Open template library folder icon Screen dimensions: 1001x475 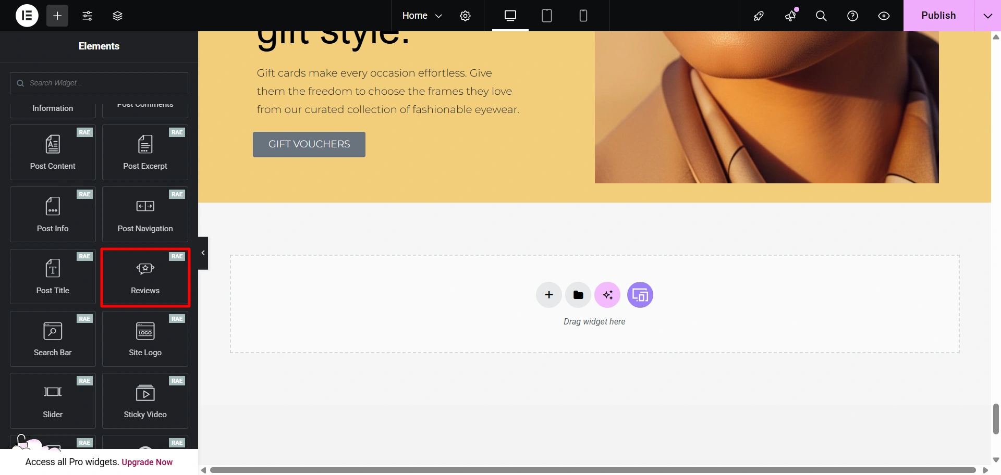[578, 295]
